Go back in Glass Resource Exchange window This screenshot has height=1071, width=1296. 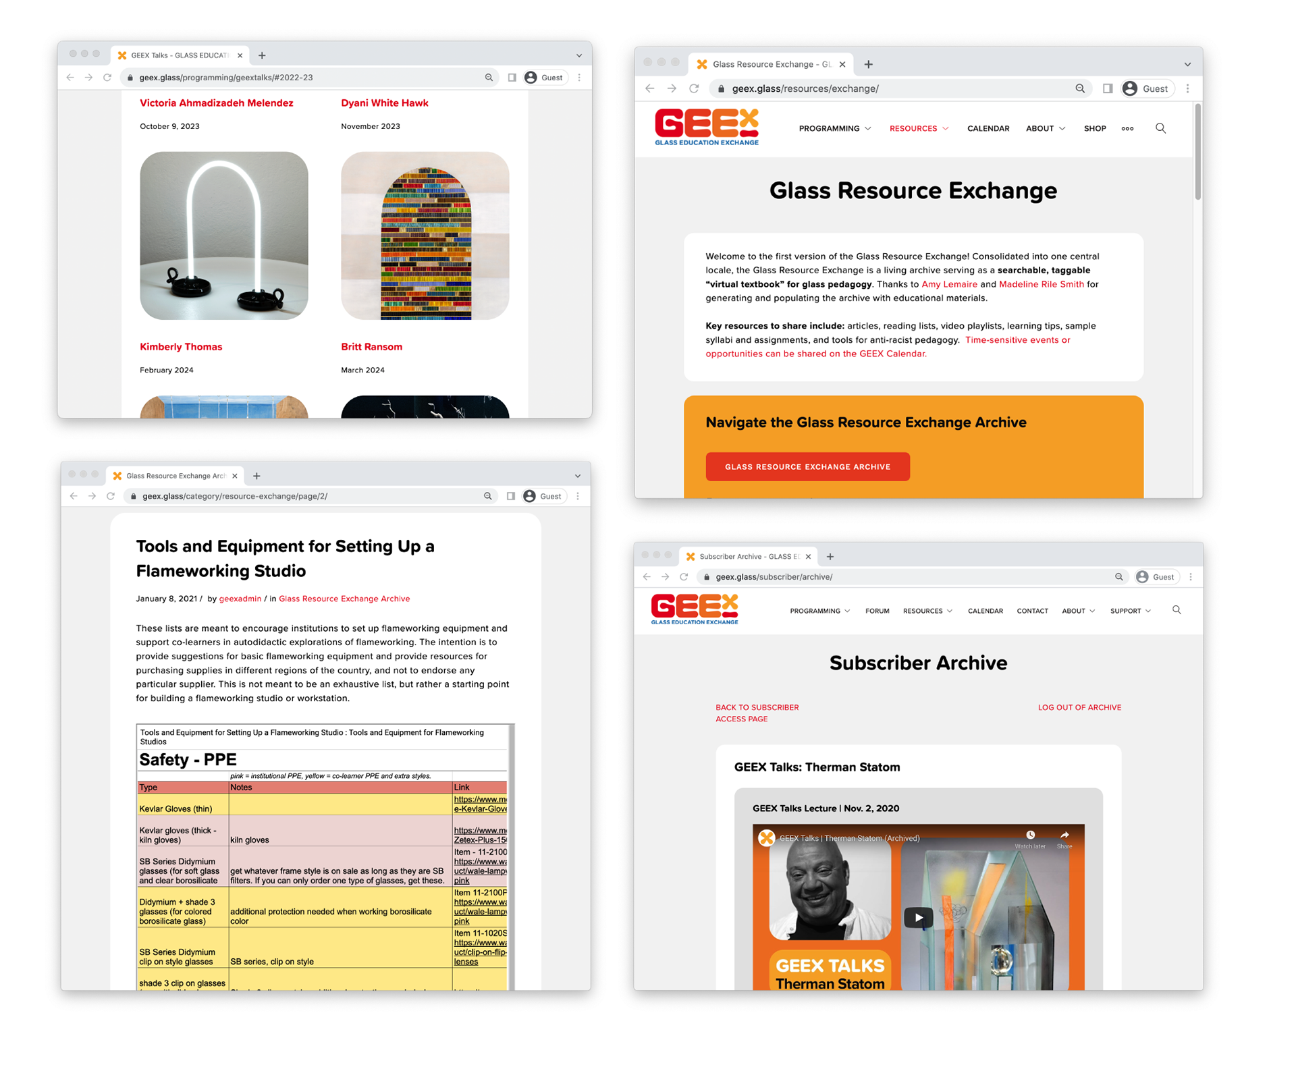pyautogui.click(x=650, y=88)
